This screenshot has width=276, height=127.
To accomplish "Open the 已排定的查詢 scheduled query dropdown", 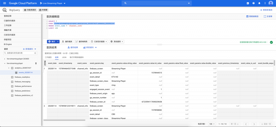I will coord(99,42).
